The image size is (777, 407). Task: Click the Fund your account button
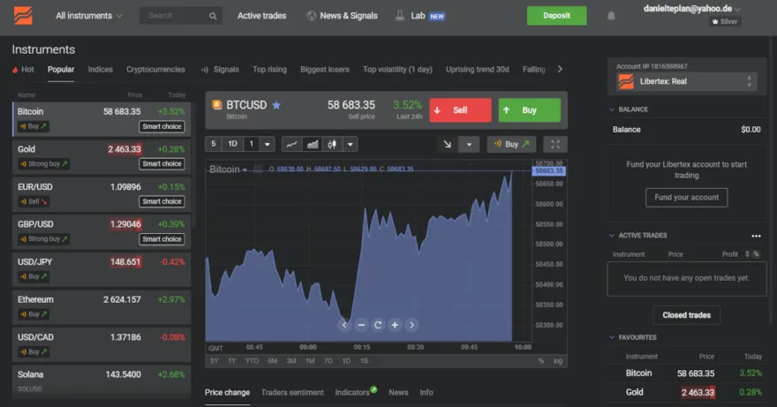coord(686,197)
